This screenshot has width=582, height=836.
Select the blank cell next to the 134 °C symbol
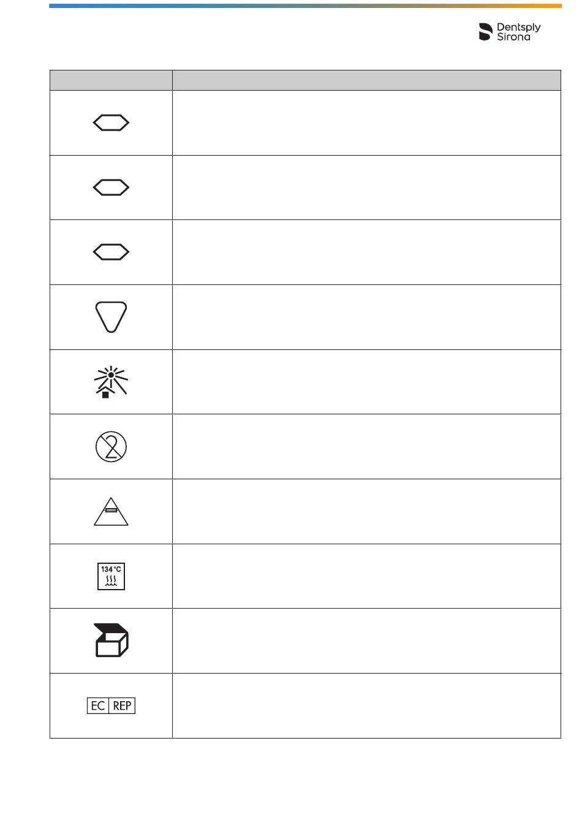(366, 576)
